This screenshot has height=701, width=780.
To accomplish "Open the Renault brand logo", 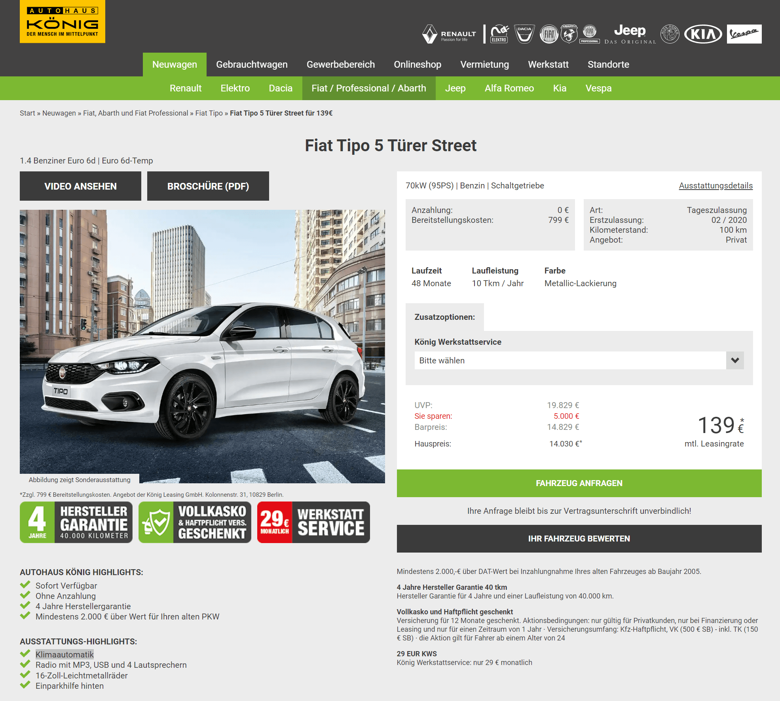I will (x=449, y=34).
